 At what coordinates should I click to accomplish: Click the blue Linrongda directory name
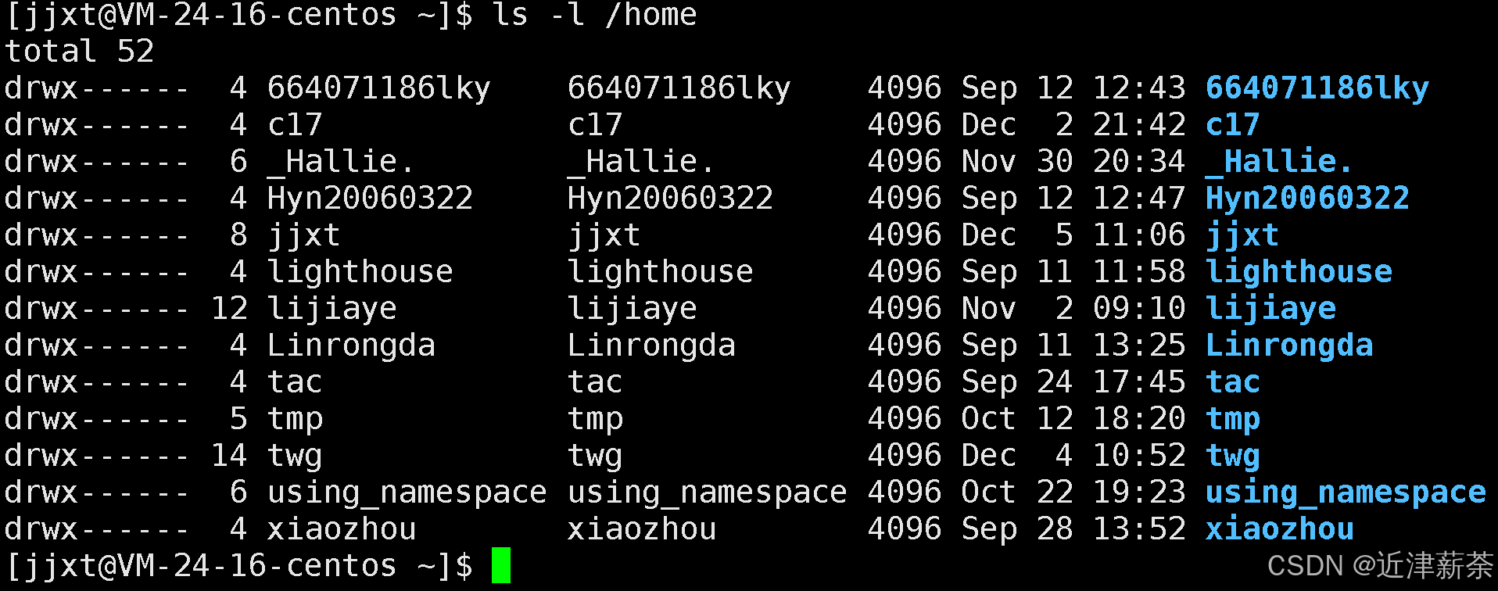pyautogui.click(x=1290, y=345)
